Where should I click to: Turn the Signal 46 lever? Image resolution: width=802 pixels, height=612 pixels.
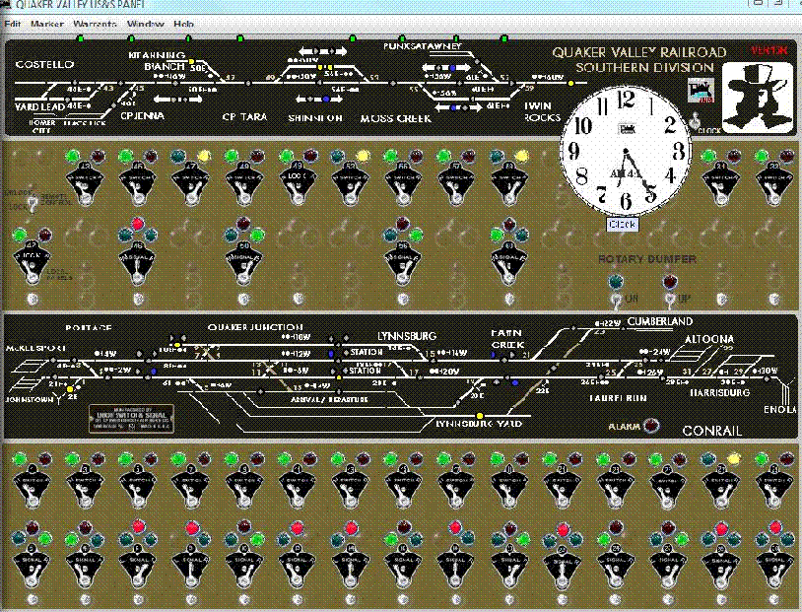click(137, 263)
